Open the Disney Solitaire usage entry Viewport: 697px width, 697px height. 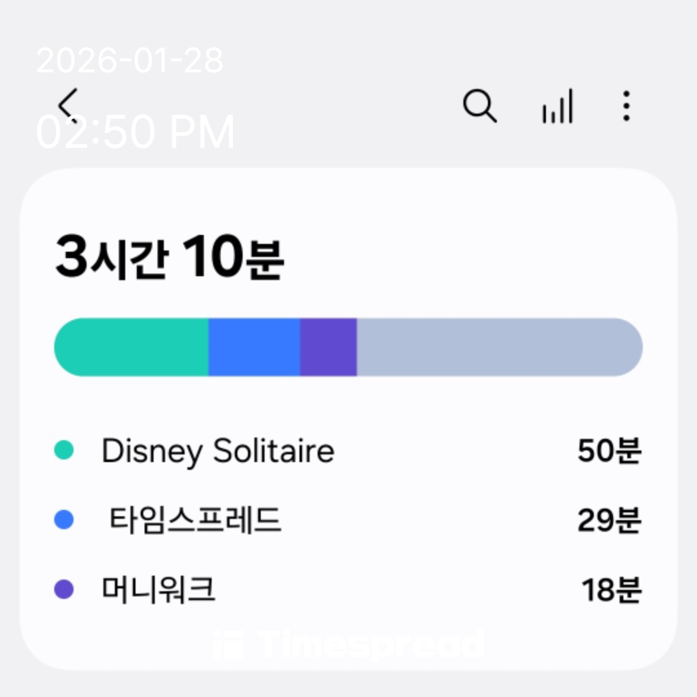tap(218, 450)
